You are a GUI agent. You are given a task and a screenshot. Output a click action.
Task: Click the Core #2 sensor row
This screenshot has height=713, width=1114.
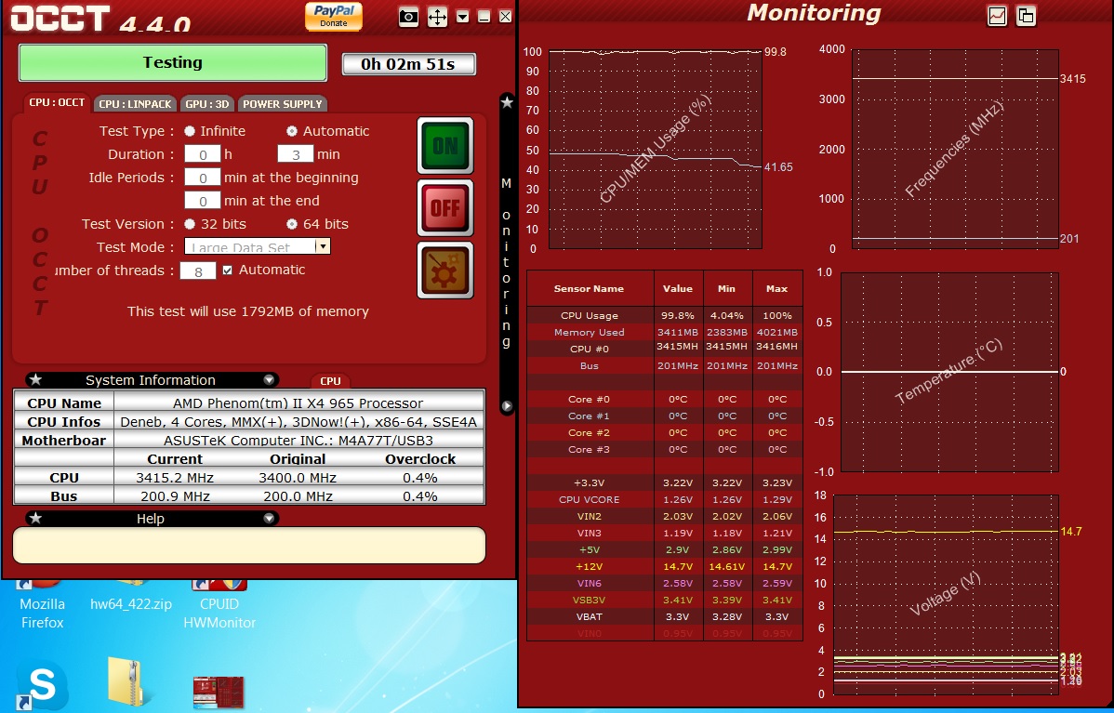point(664,432)
